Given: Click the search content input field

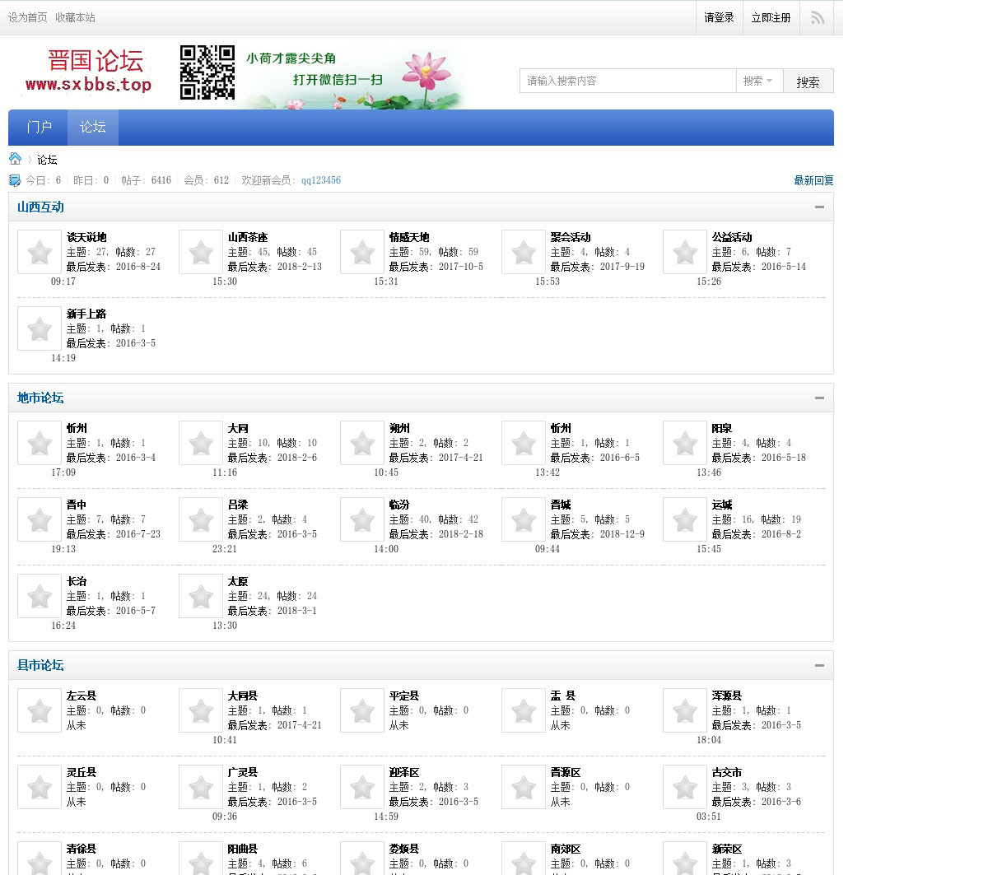Looking at the screenshot, I should (x=627, y=81).
